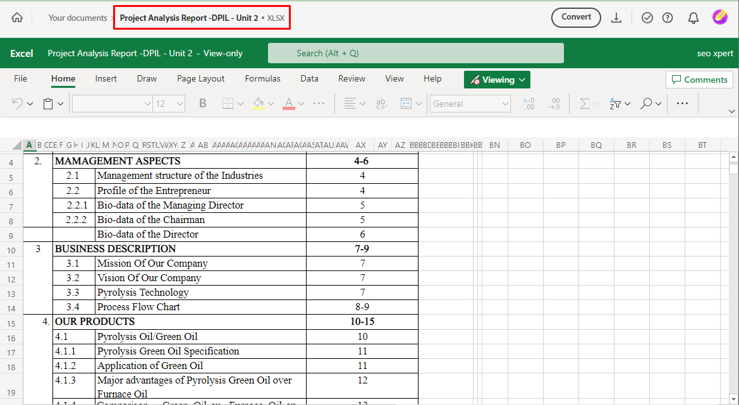Image resolution: width=739 pixels, height=405 pixels.
Task: Click the Convert button
Action: (x=576, y=18)
